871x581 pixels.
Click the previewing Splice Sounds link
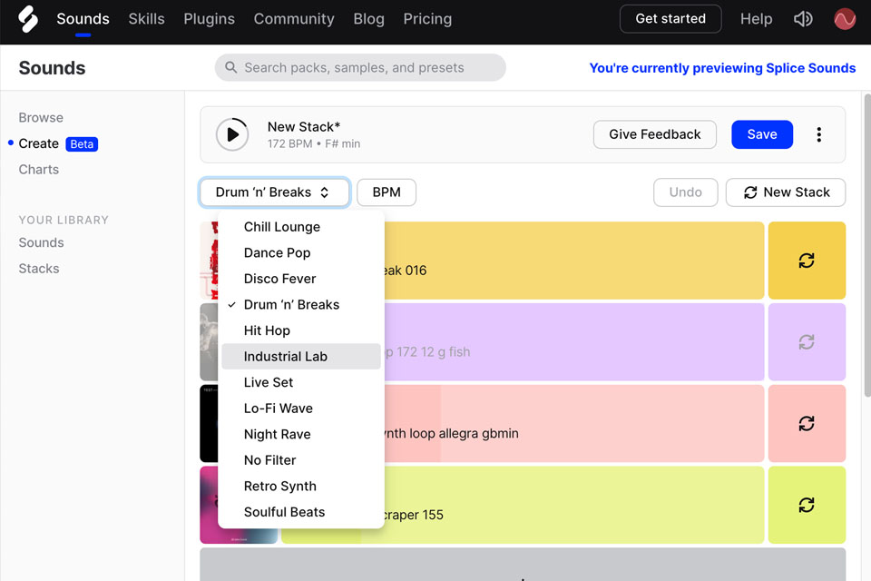point(722,68)
